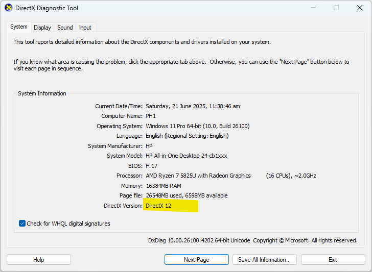Click the System Manufacturer value HP

tap(149, 146)
